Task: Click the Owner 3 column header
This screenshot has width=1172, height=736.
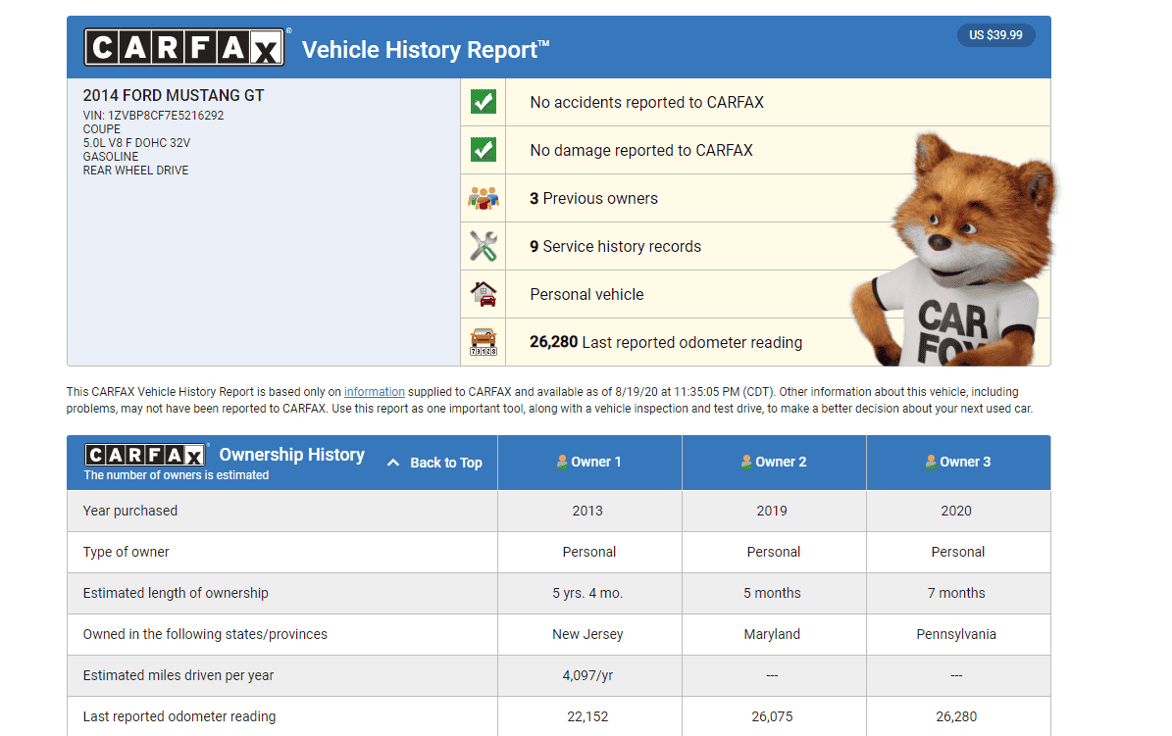Action: tap(959, 463)
